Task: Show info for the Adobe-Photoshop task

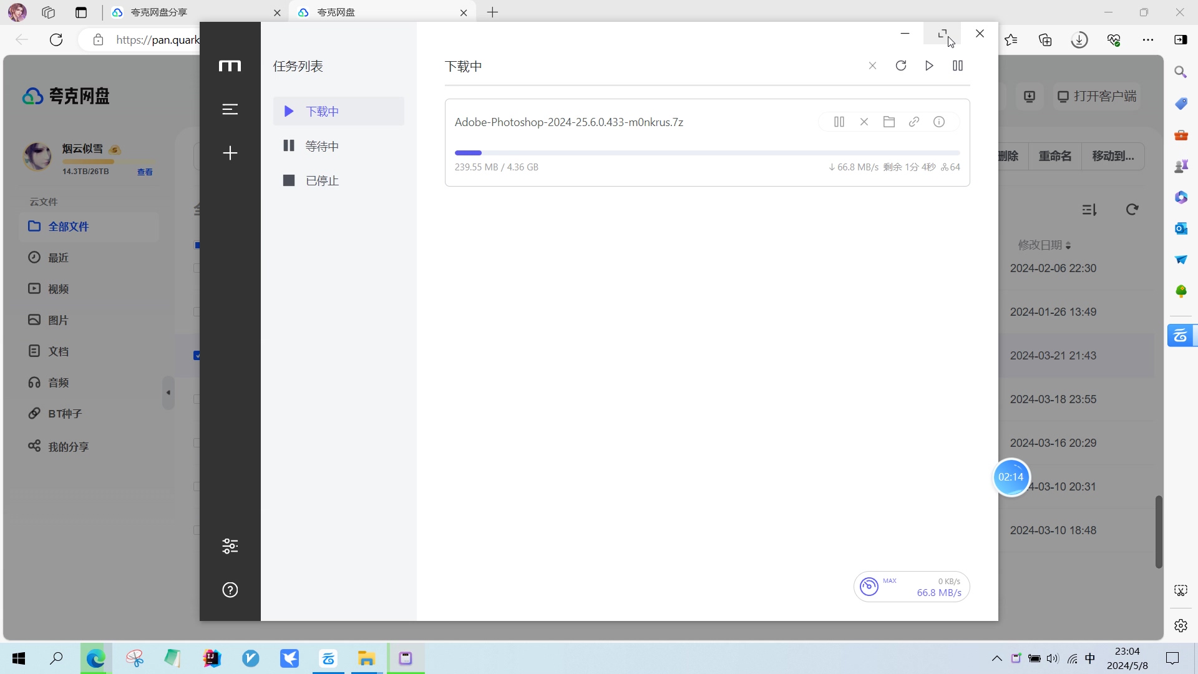Action: coord(939,122)
